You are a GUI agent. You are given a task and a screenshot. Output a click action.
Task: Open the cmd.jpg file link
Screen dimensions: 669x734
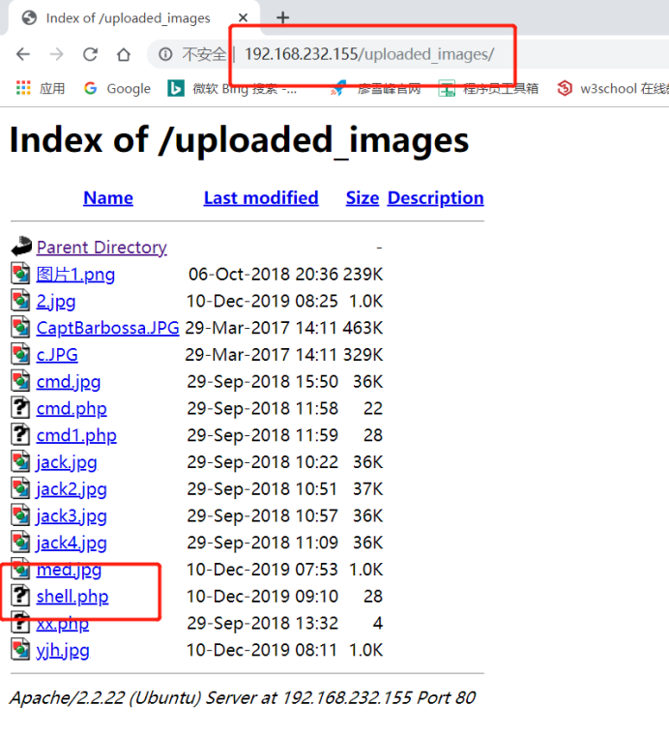coord(69,382)
